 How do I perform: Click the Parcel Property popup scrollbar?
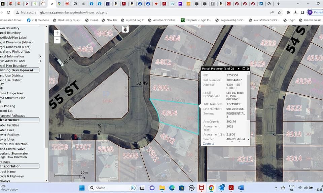tap(248, 97)
